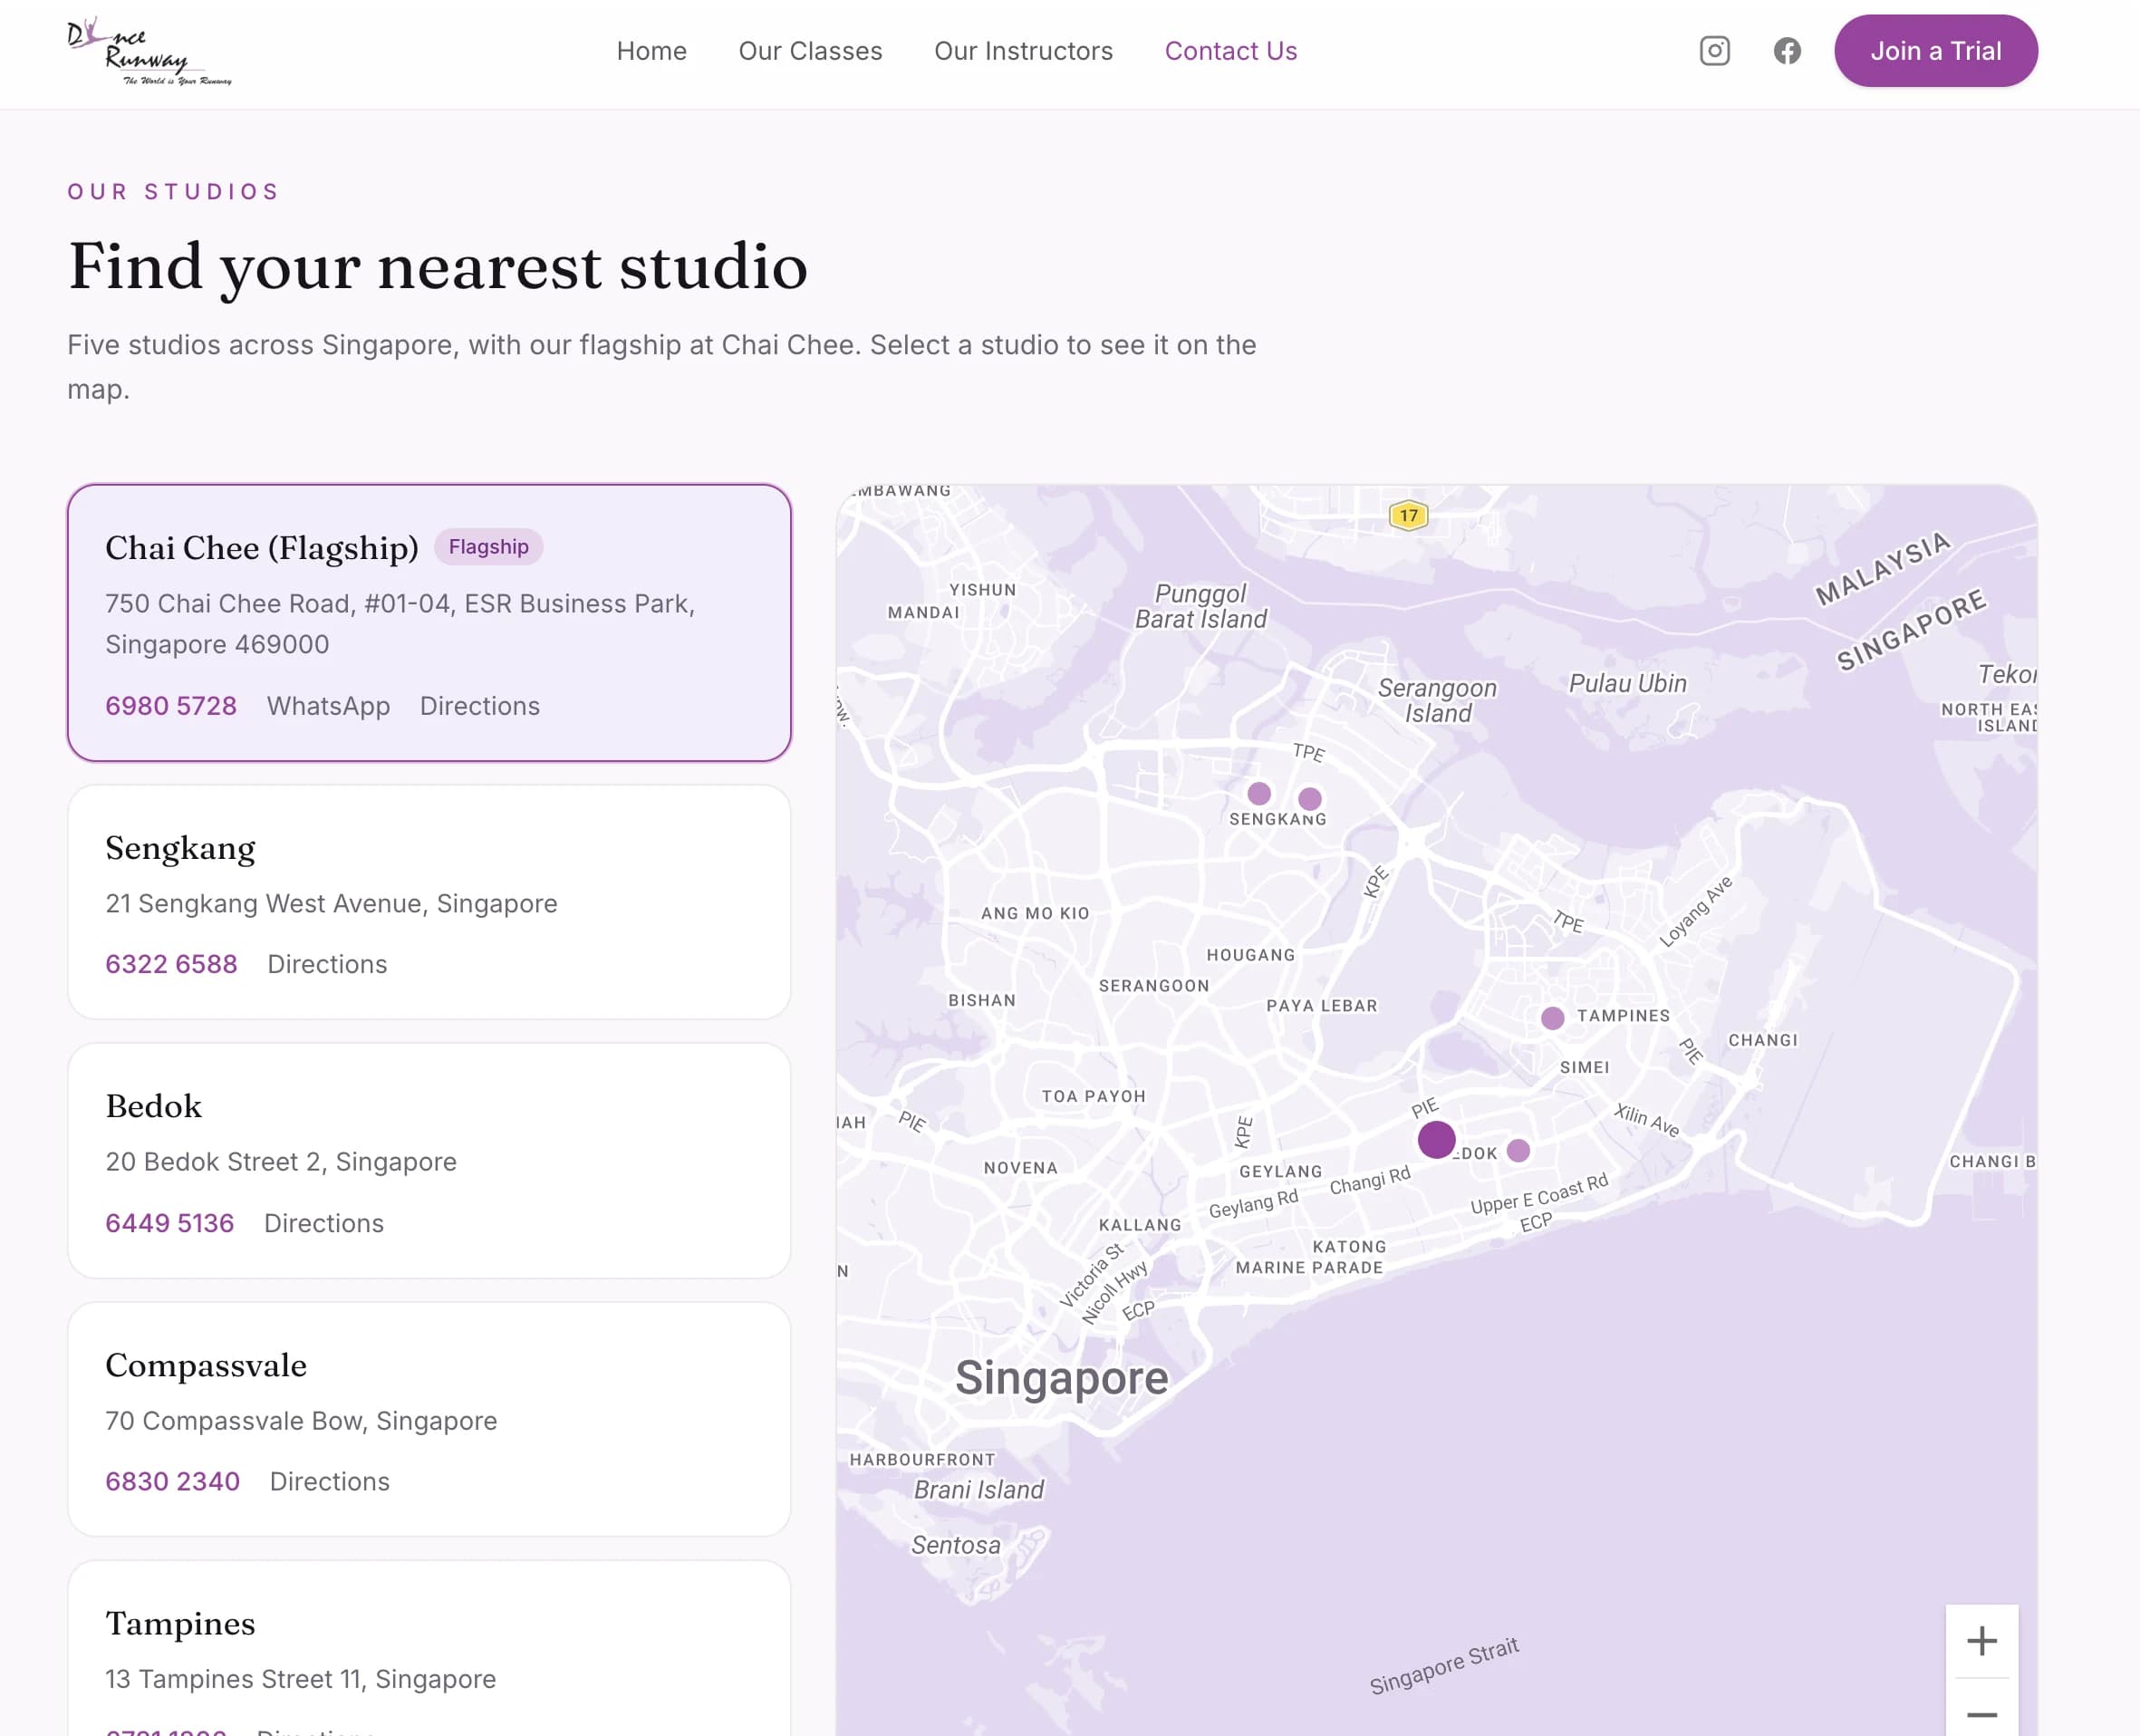Viewport: 2140px width, 1736px height.
Task: Get Directions to Bedok studio
Action: [324, 1223]
